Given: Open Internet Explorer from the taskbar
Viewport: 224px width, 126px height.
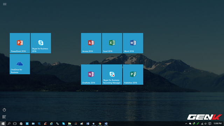Looking at the screenshot, I should pos(51,124).
